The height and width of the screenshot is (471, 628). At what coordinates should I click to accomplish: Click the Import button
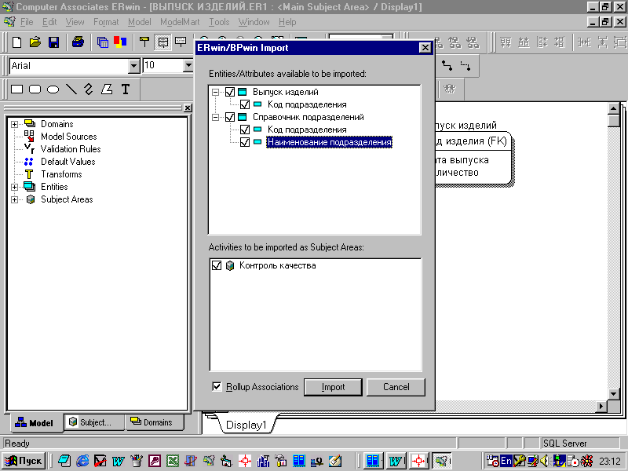pyautogui.click(x=333, y=387)
